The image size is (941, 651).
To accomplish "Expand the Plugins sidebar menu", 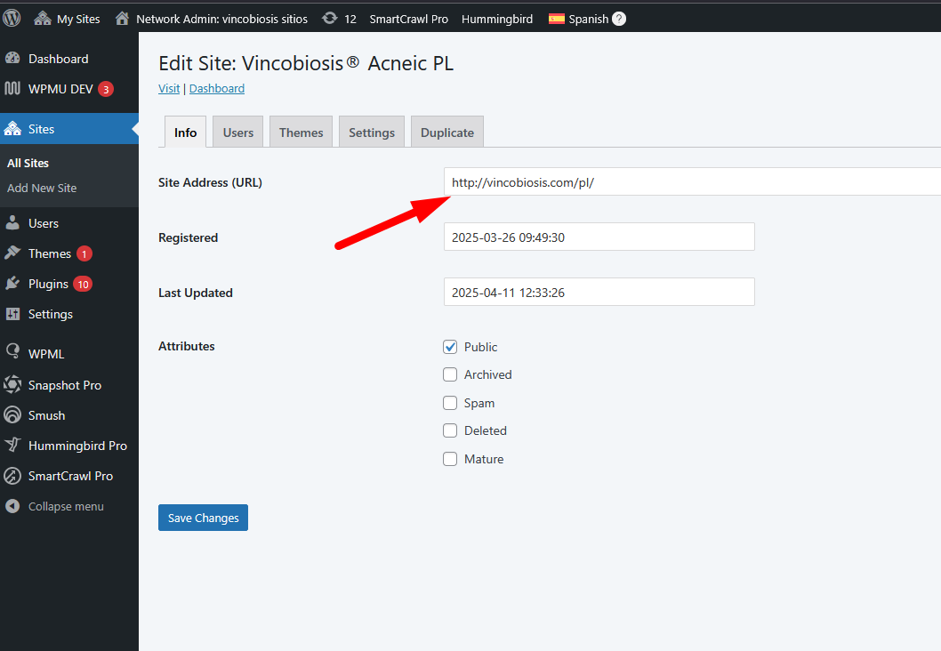I will [48, 284].
